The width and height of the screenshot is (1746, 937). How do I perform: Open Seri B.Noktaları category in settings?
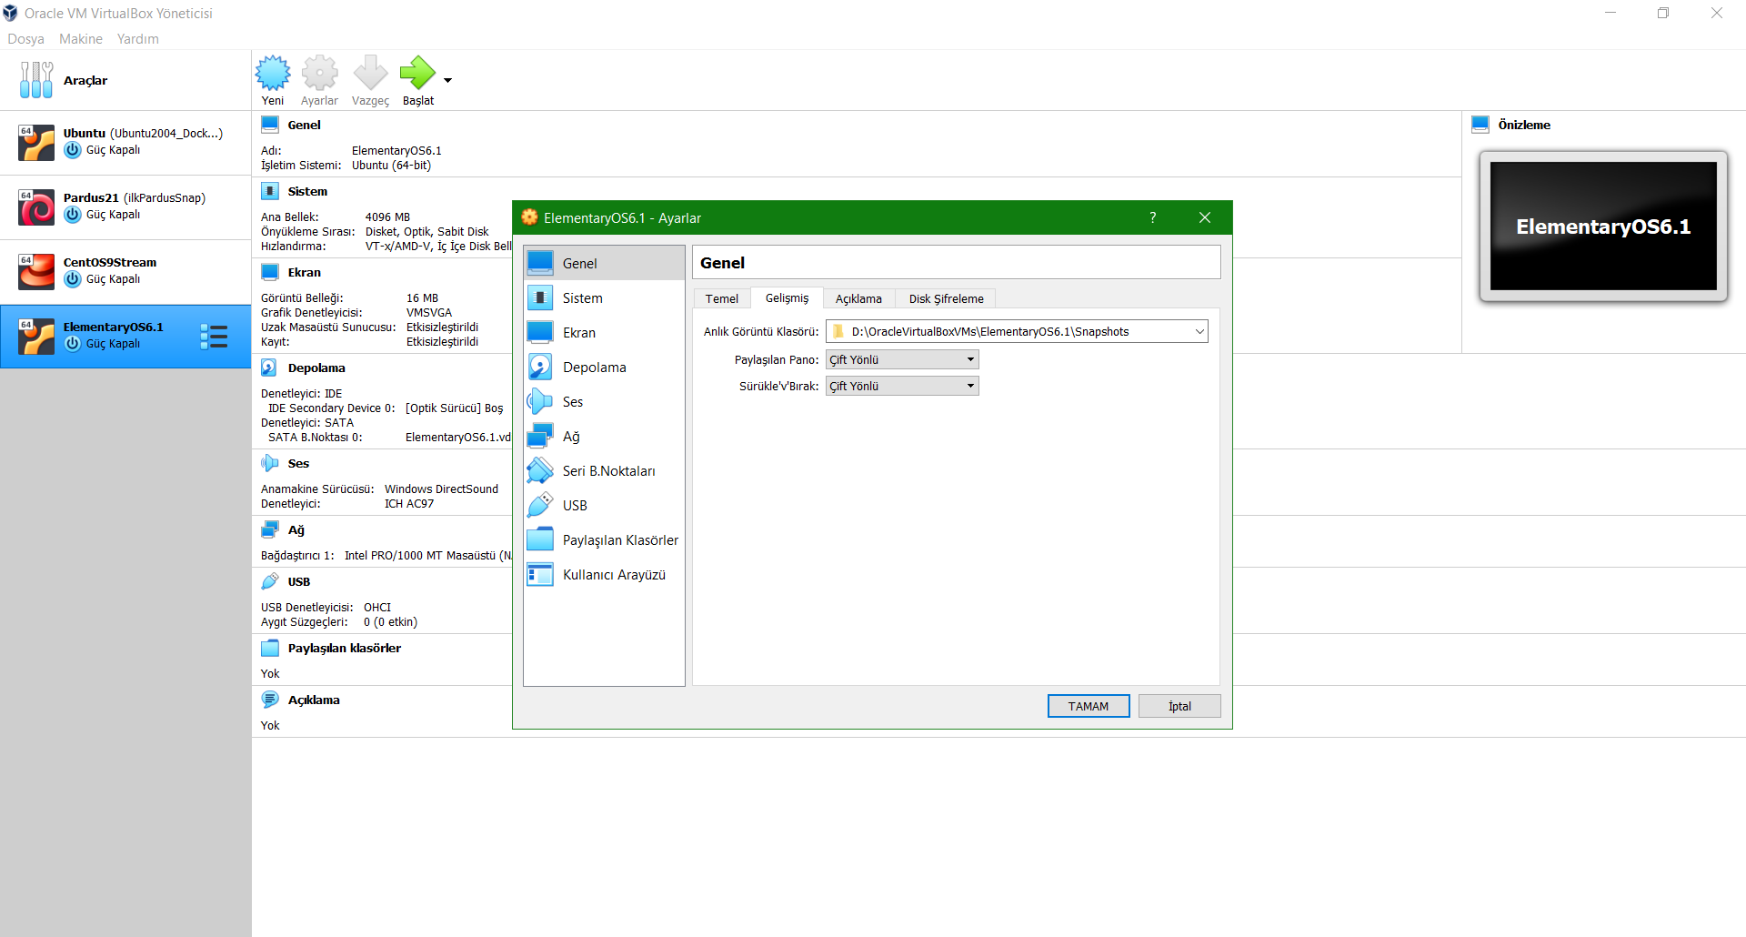604,470
